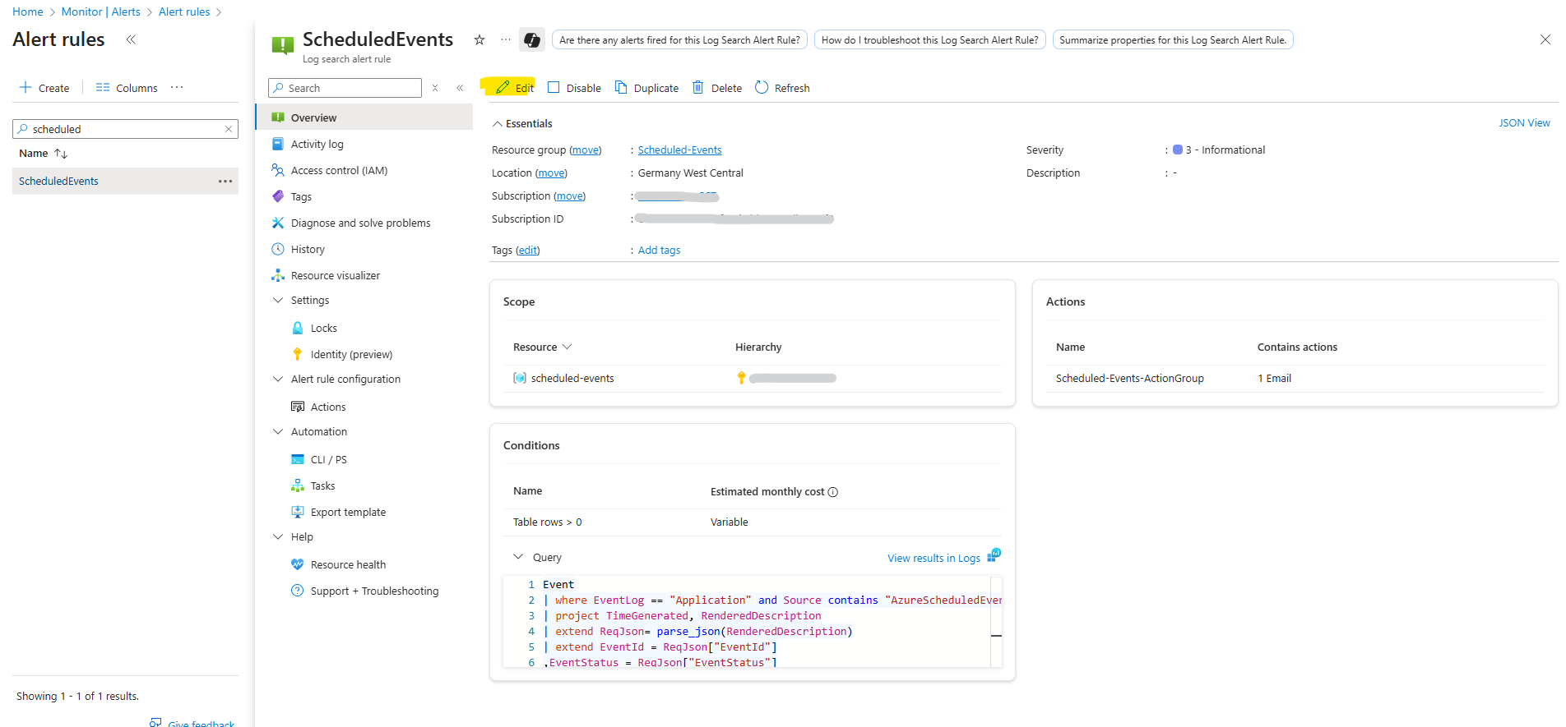This screenshot has width=1566, height=727.
Task: Collapse the Alert rules panel
Action: coord(131,39)
